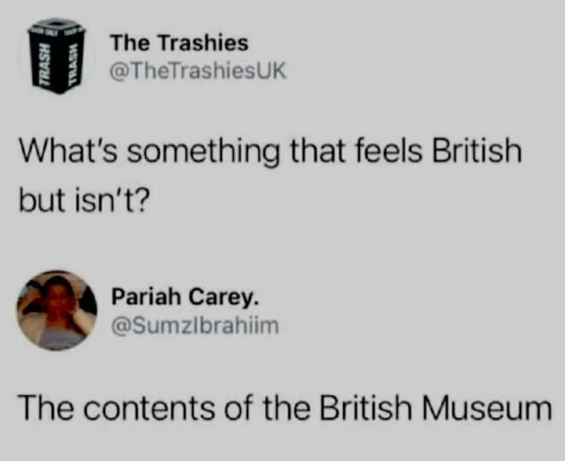Select the tweet asking what feels British
This screenshot has width=565, height=461.
point(270,175)
